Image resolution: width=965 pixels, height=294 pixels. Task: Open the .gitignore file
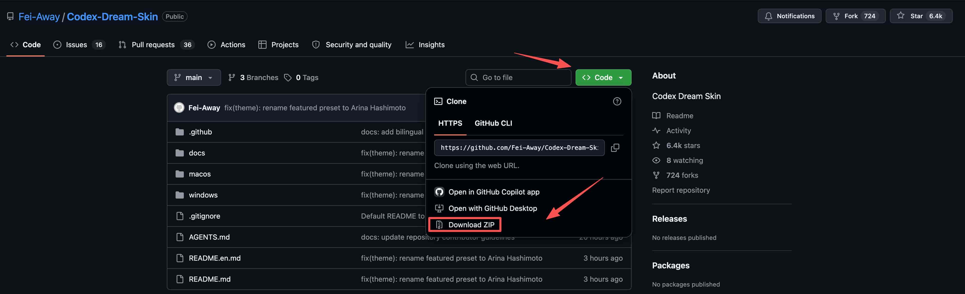pyautogui.click(x=205, y=216)
